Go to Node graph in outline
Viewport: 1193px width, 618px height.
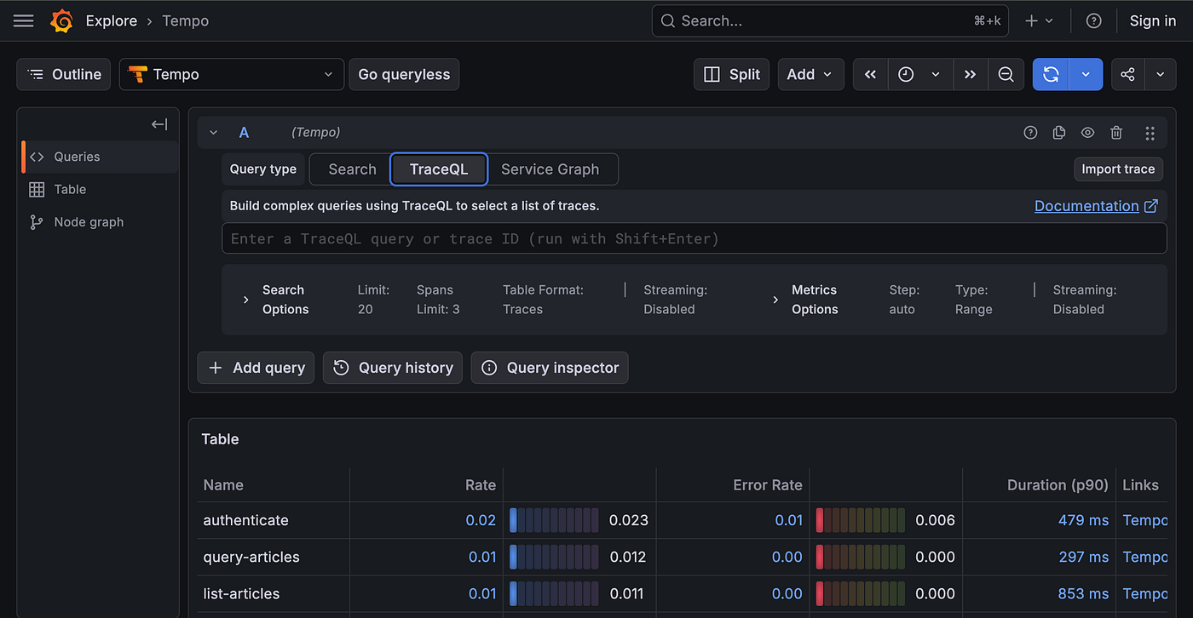89,222
